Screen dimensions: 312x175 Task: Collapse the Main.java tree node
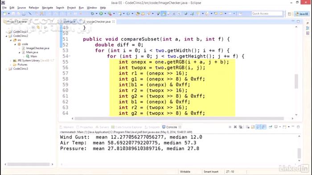pos(20,52)
